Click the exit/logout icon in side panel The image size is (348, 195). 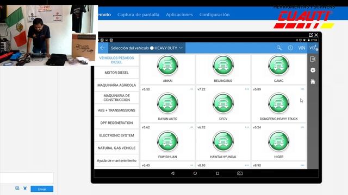point(313,59)
